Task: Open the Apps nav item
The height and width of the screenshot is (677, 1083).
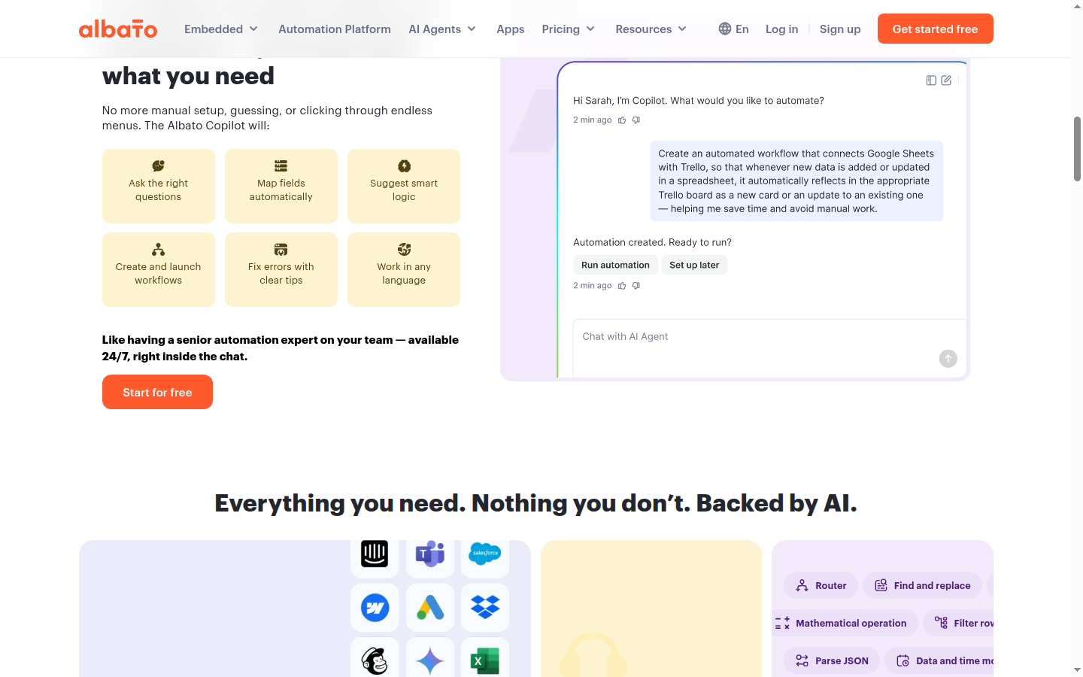Action: (510, 29)
